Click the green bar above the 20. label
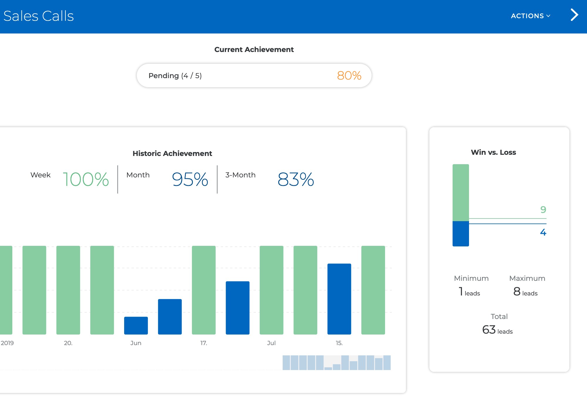Viewport: 587px width, 410px height. click(68, 290)
